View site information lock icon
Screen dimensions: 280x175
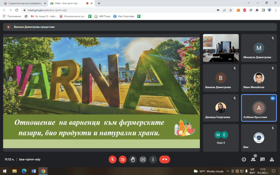click(25, 10)
